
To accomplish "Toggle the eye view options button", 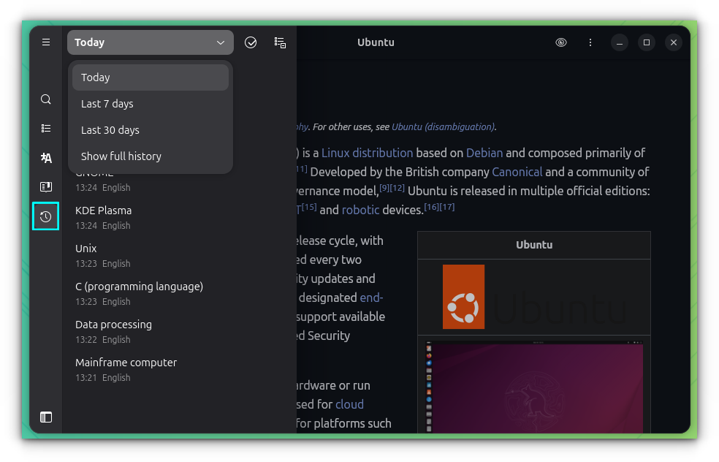I will tap(561, 42).
